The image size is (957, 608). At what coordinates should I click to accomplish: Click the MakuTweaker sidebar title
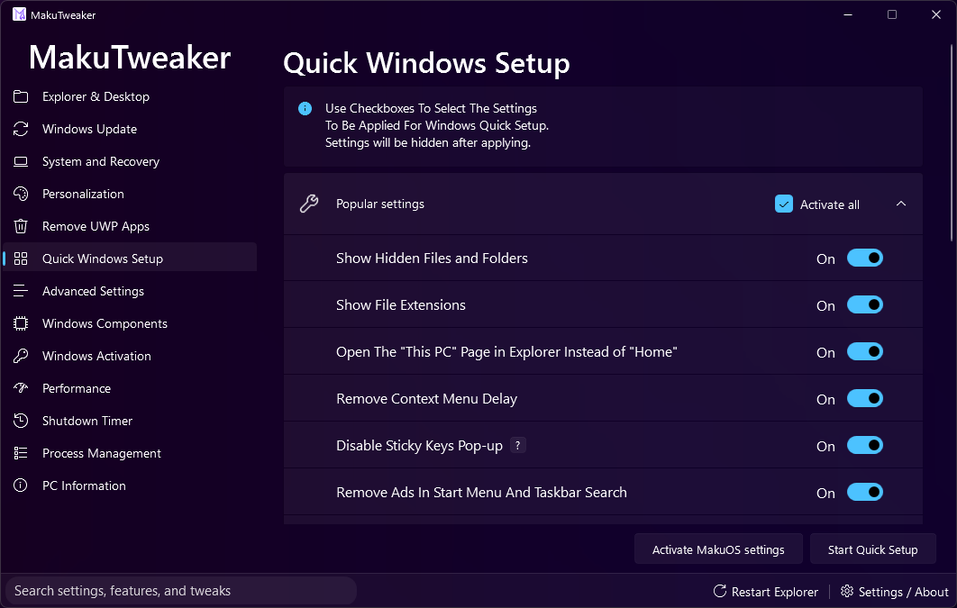[x=130, y=58]
